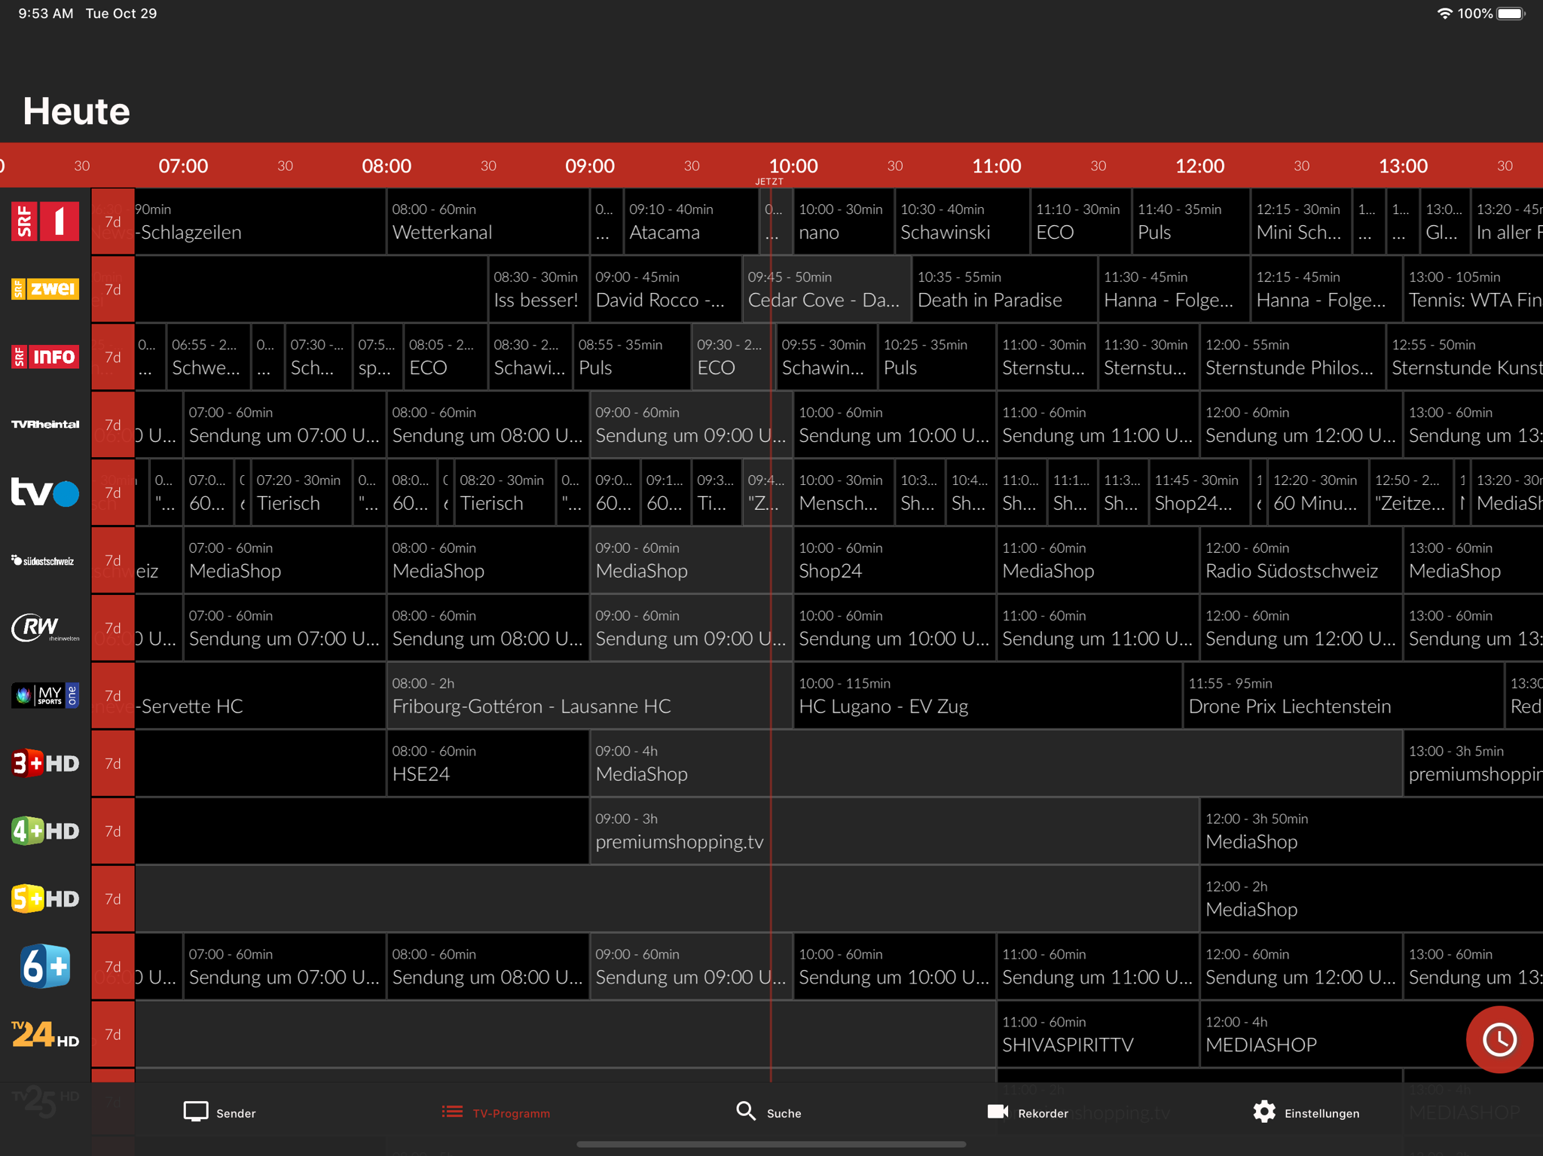
Task: Open HC Lugano - EV Zug program
Action: coord(988,696)
